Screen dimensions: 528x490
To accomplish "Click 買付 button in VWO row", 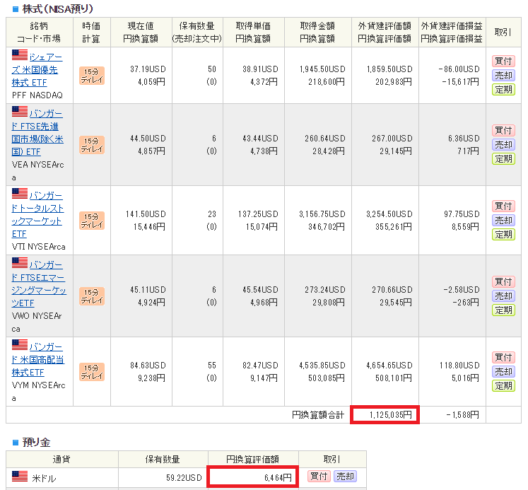I will 503,281.
